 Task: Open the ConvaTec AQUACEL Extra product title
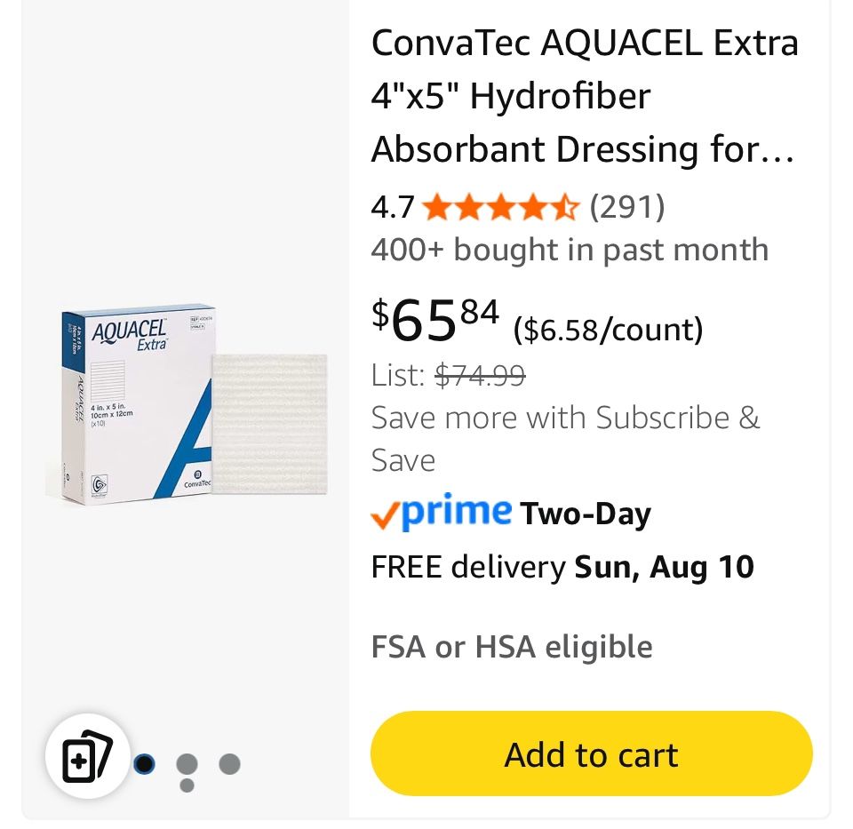tap(584, 96)
